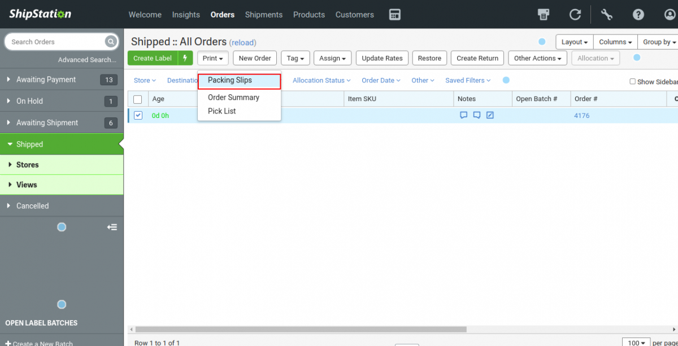Click the search magnifier icon in Search Orders
The width and height of the screenshot is (678, 346).
(111, 42)
